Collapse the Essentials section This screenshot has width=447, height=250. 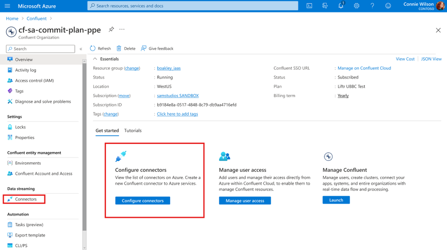coord(95,59)
